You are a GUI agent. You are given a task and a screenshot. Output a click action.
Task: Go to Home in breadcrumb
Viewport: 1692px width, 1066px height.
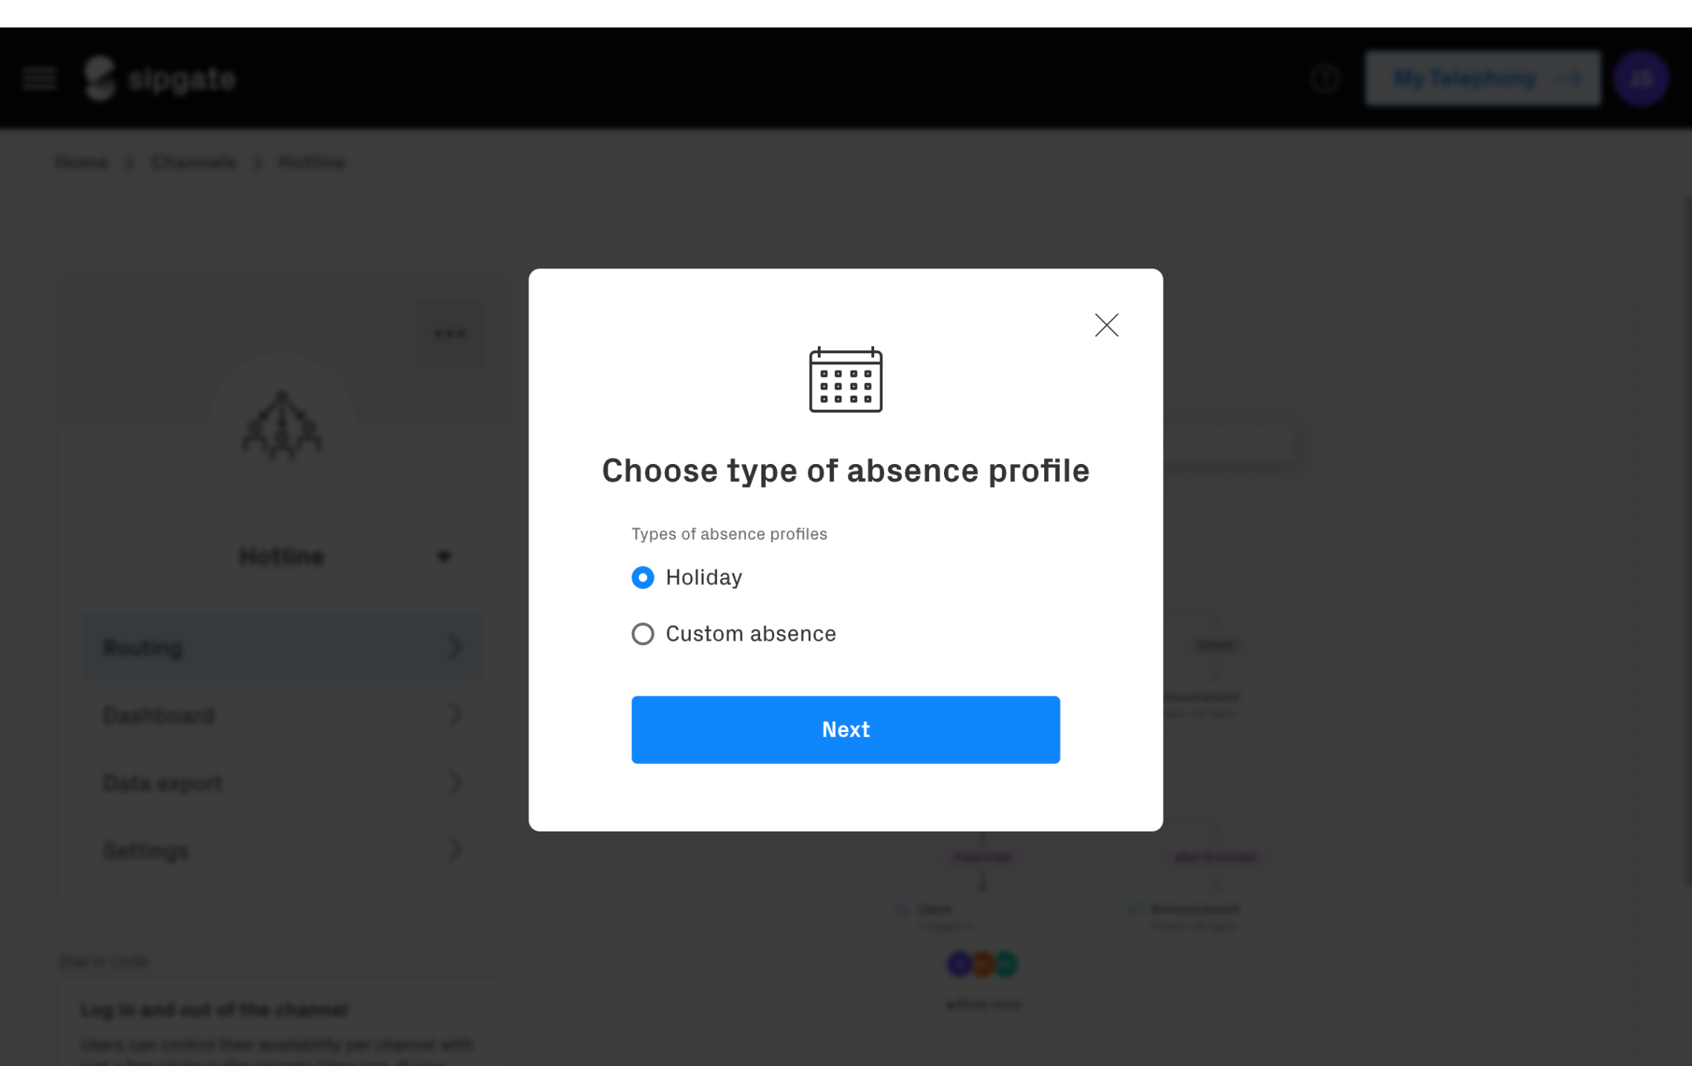pyautogui.click(x=82, y=162)
